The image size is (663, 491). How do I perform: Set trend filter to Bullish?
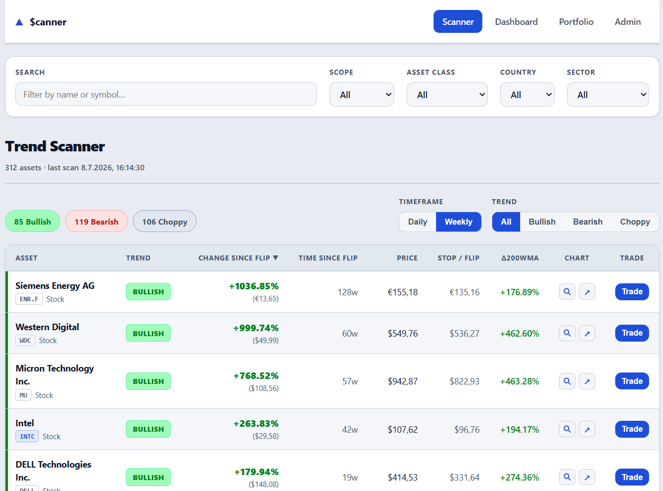[542, 222]
